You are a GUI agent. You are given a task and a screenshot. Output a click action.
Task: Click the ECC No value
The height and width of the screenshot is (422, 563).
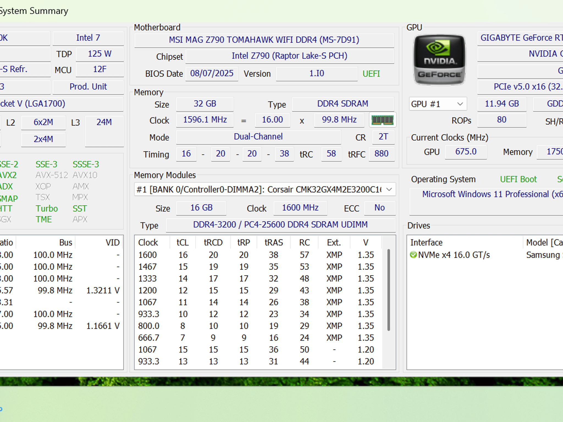pos(380,208)
